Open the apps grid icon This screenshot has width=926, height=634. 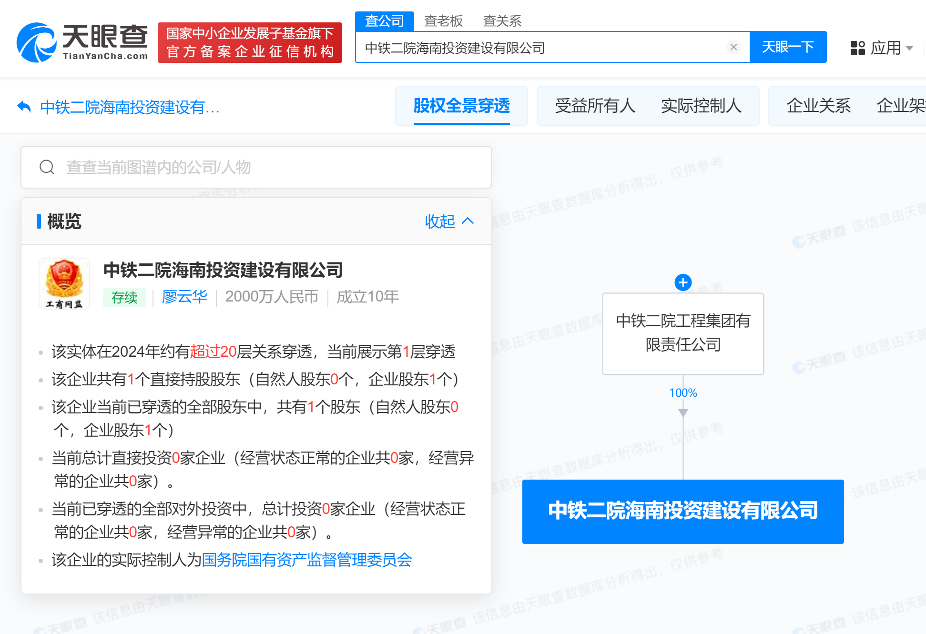point(857,48)
